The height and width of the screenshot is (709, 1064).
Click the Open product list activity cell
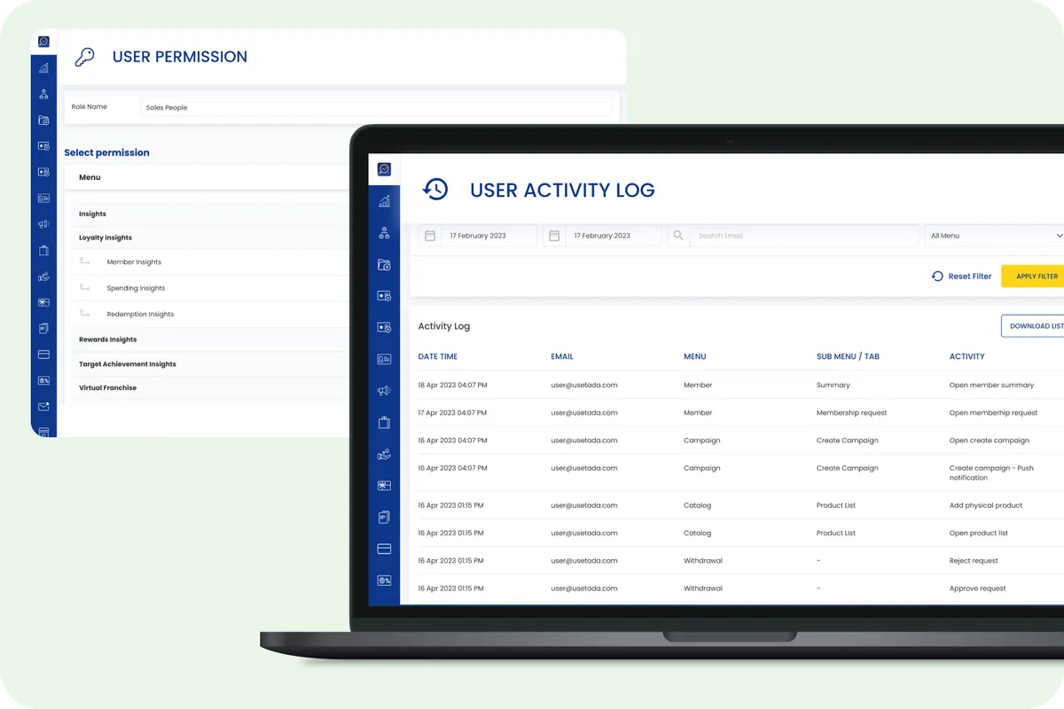click(979, 534)
